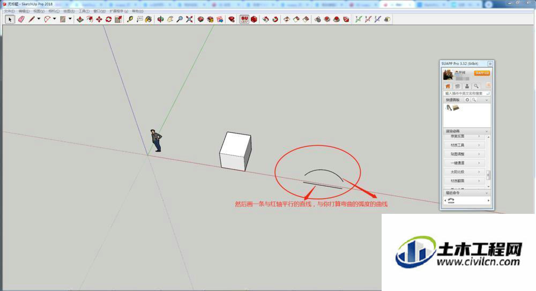
Task: Open the Arc tool dropdown arrow
Action: pyautogui.click(x=54, y=19)
